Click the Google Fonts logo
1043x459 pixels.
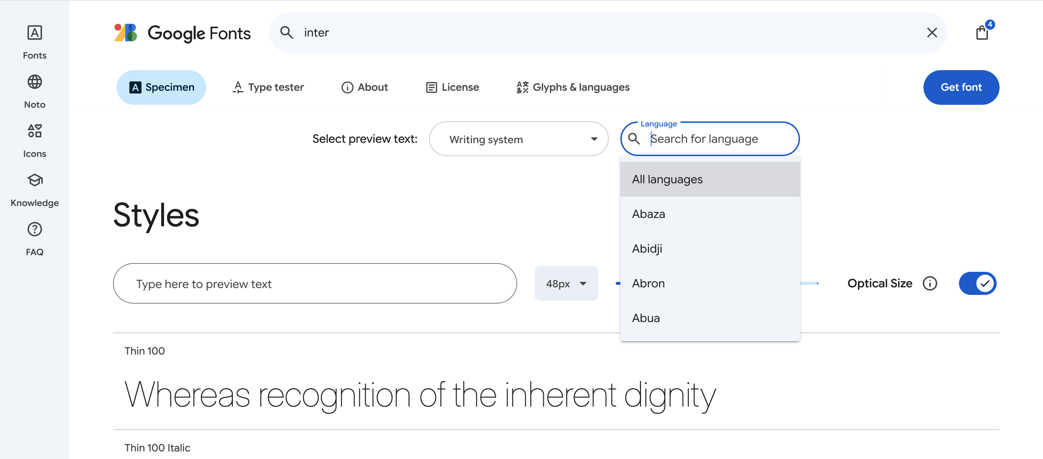point(182,33)
